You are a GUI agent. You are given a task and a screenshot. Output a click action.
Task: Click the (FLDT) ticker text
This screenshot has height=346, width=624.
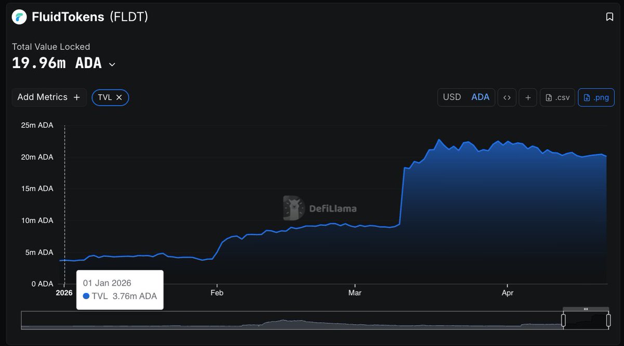tap(129, 17)
